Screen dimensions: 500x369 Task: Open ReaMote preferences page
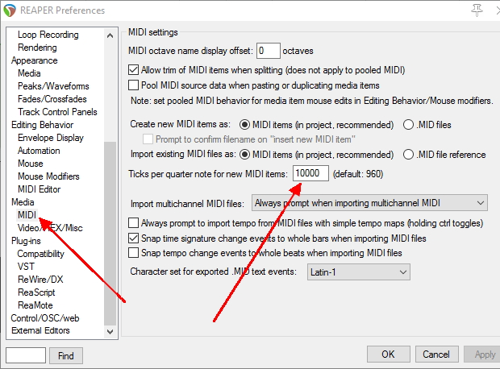35,305
